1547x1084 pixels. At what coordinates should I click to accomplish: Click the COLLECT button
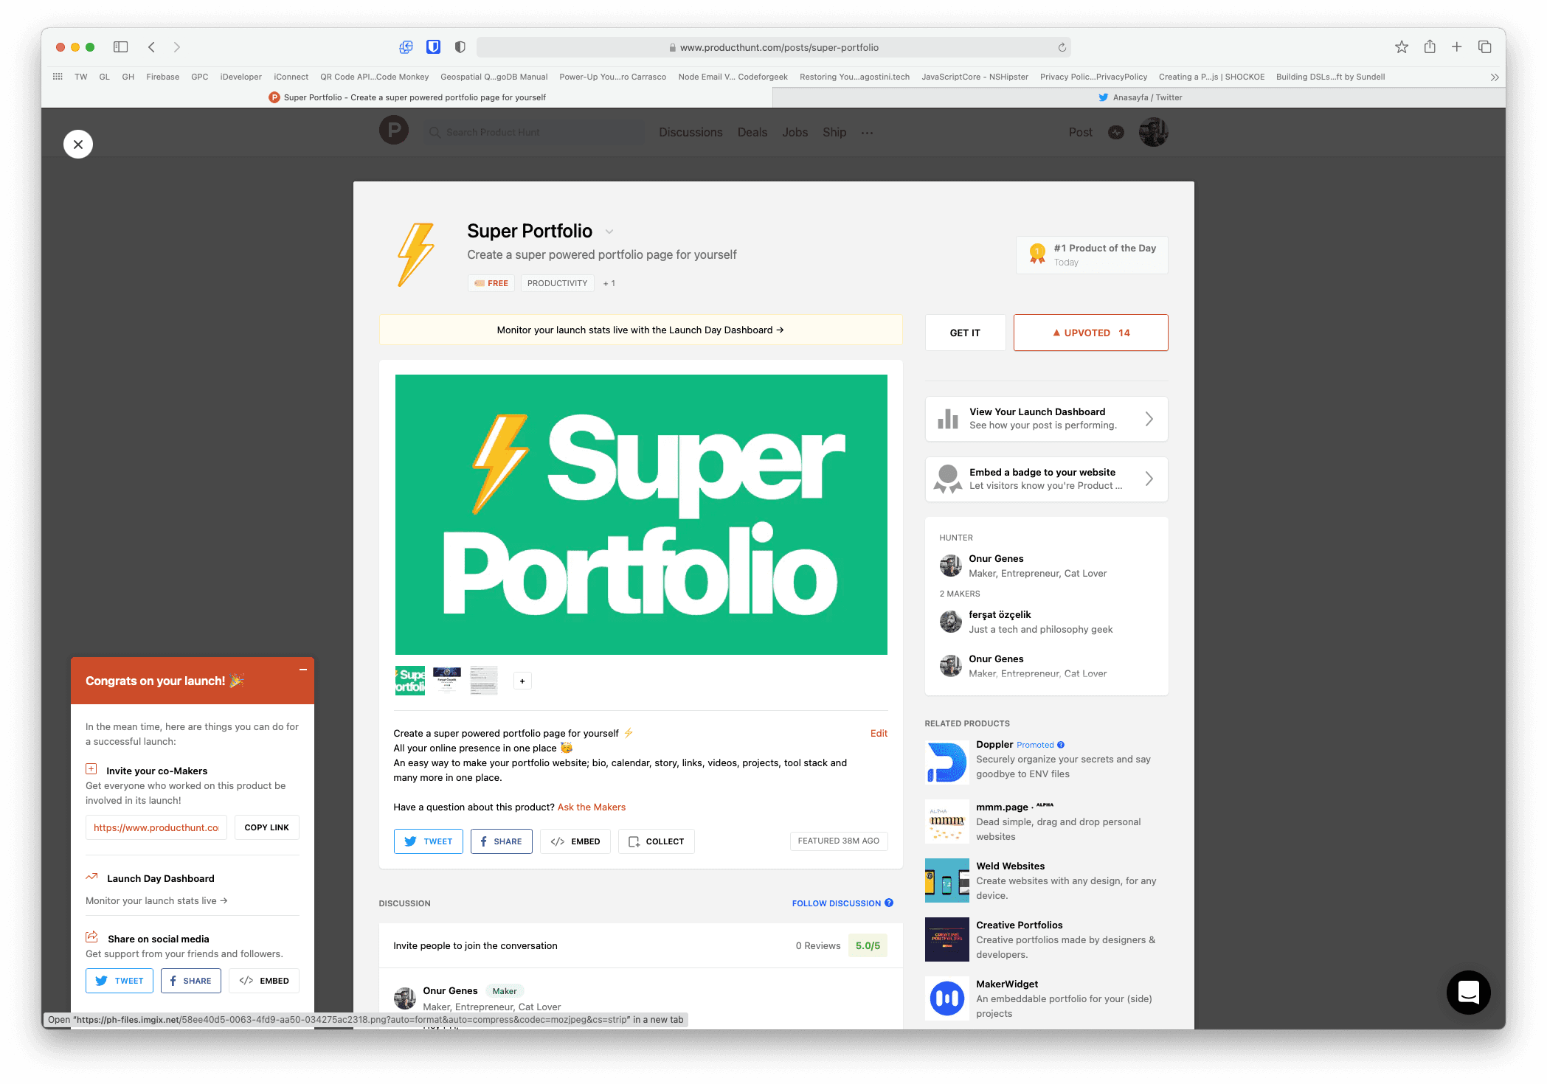[657, 841]
